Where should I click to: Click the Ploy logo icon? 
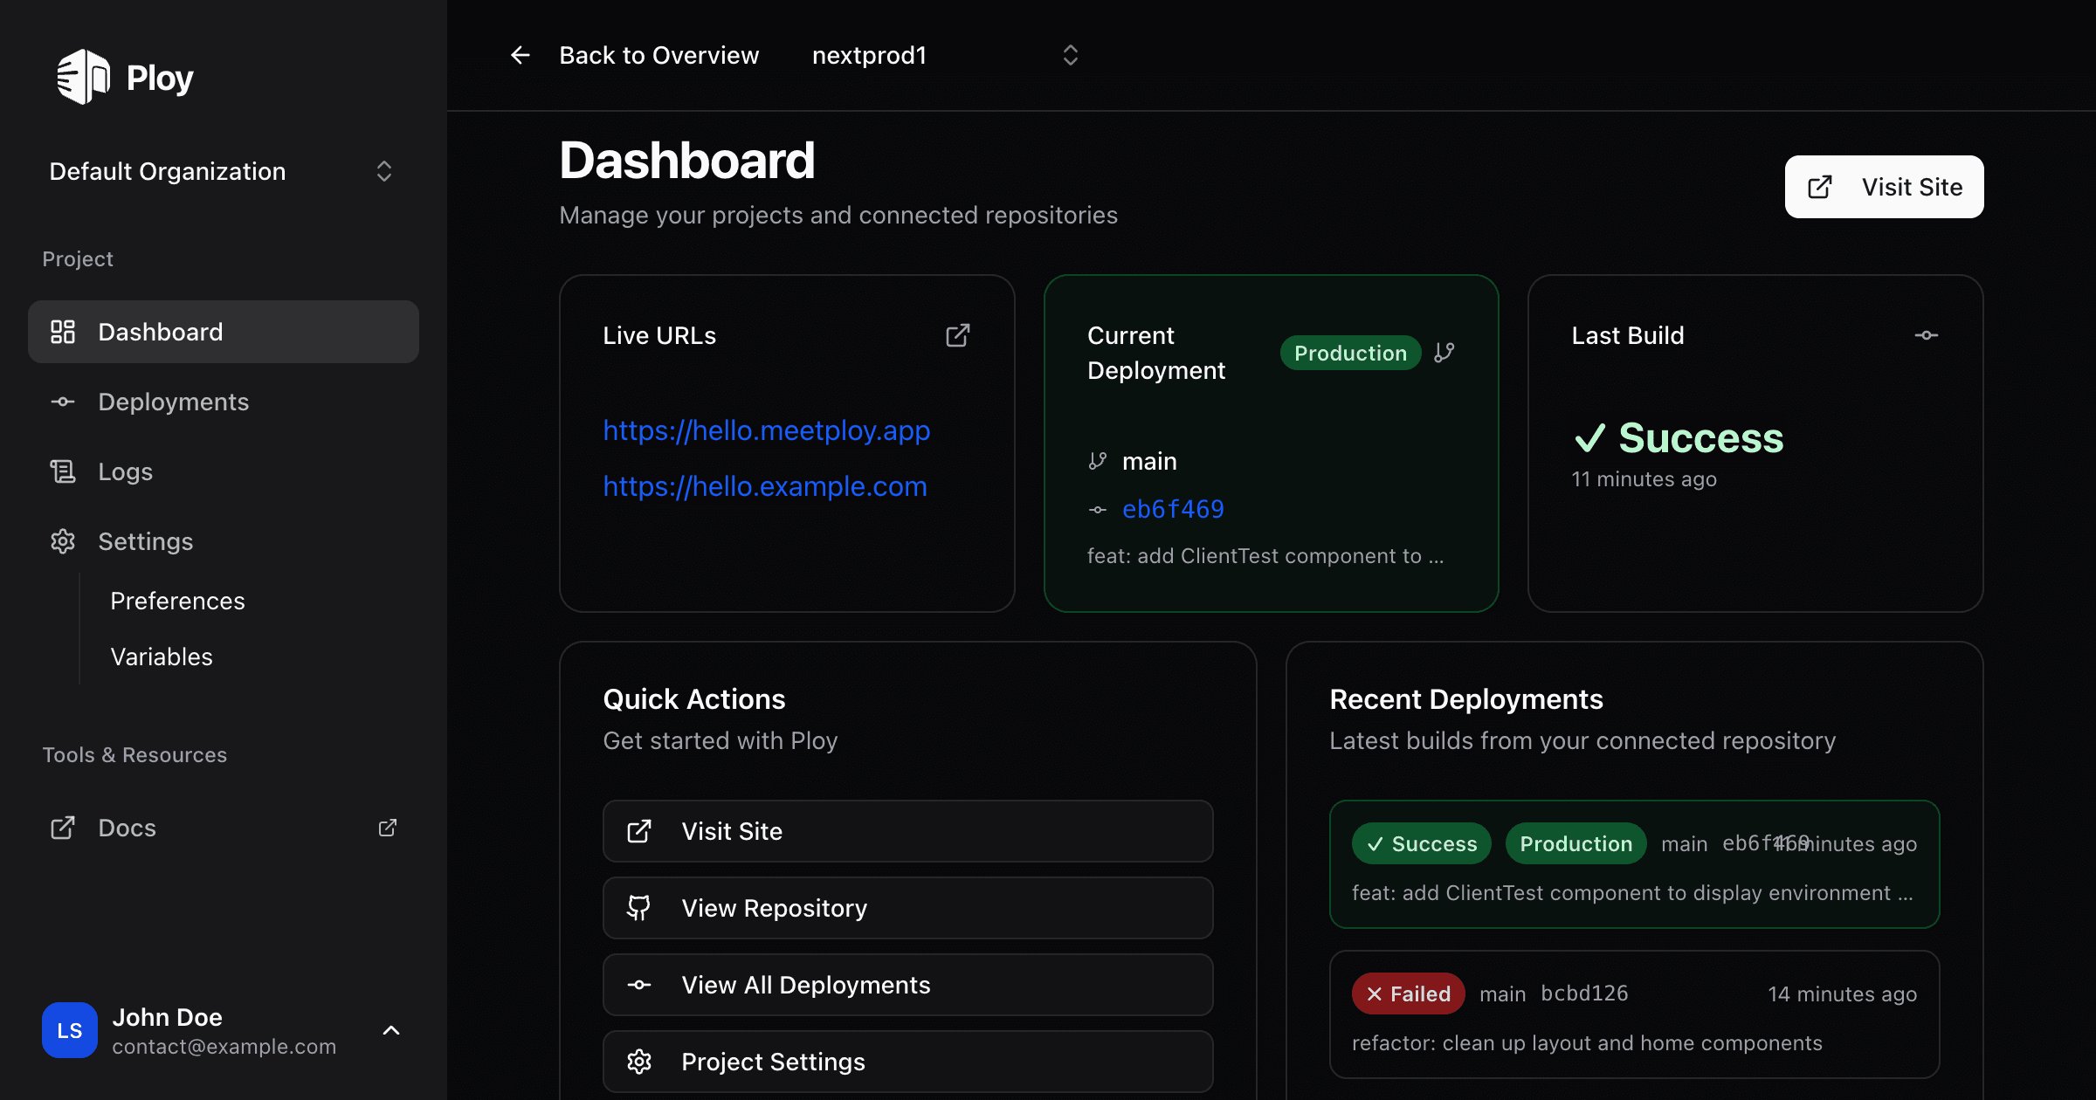point(83,77)
